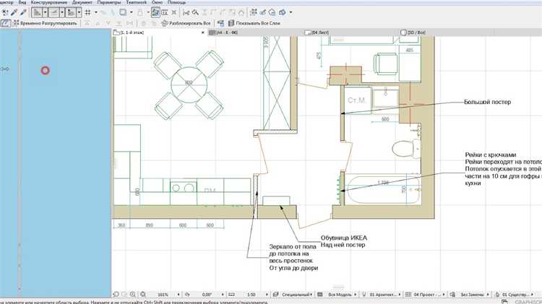Select the pick-up parameters eyedropper tool
The height and width of the screenshot is (304, 542).
pyautogui.click(x=14, y=12)
